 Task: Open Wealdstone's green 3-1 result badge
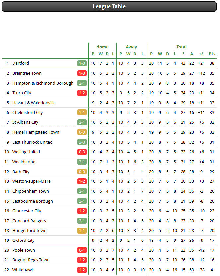pyautogui.click(x=82, y=162)
